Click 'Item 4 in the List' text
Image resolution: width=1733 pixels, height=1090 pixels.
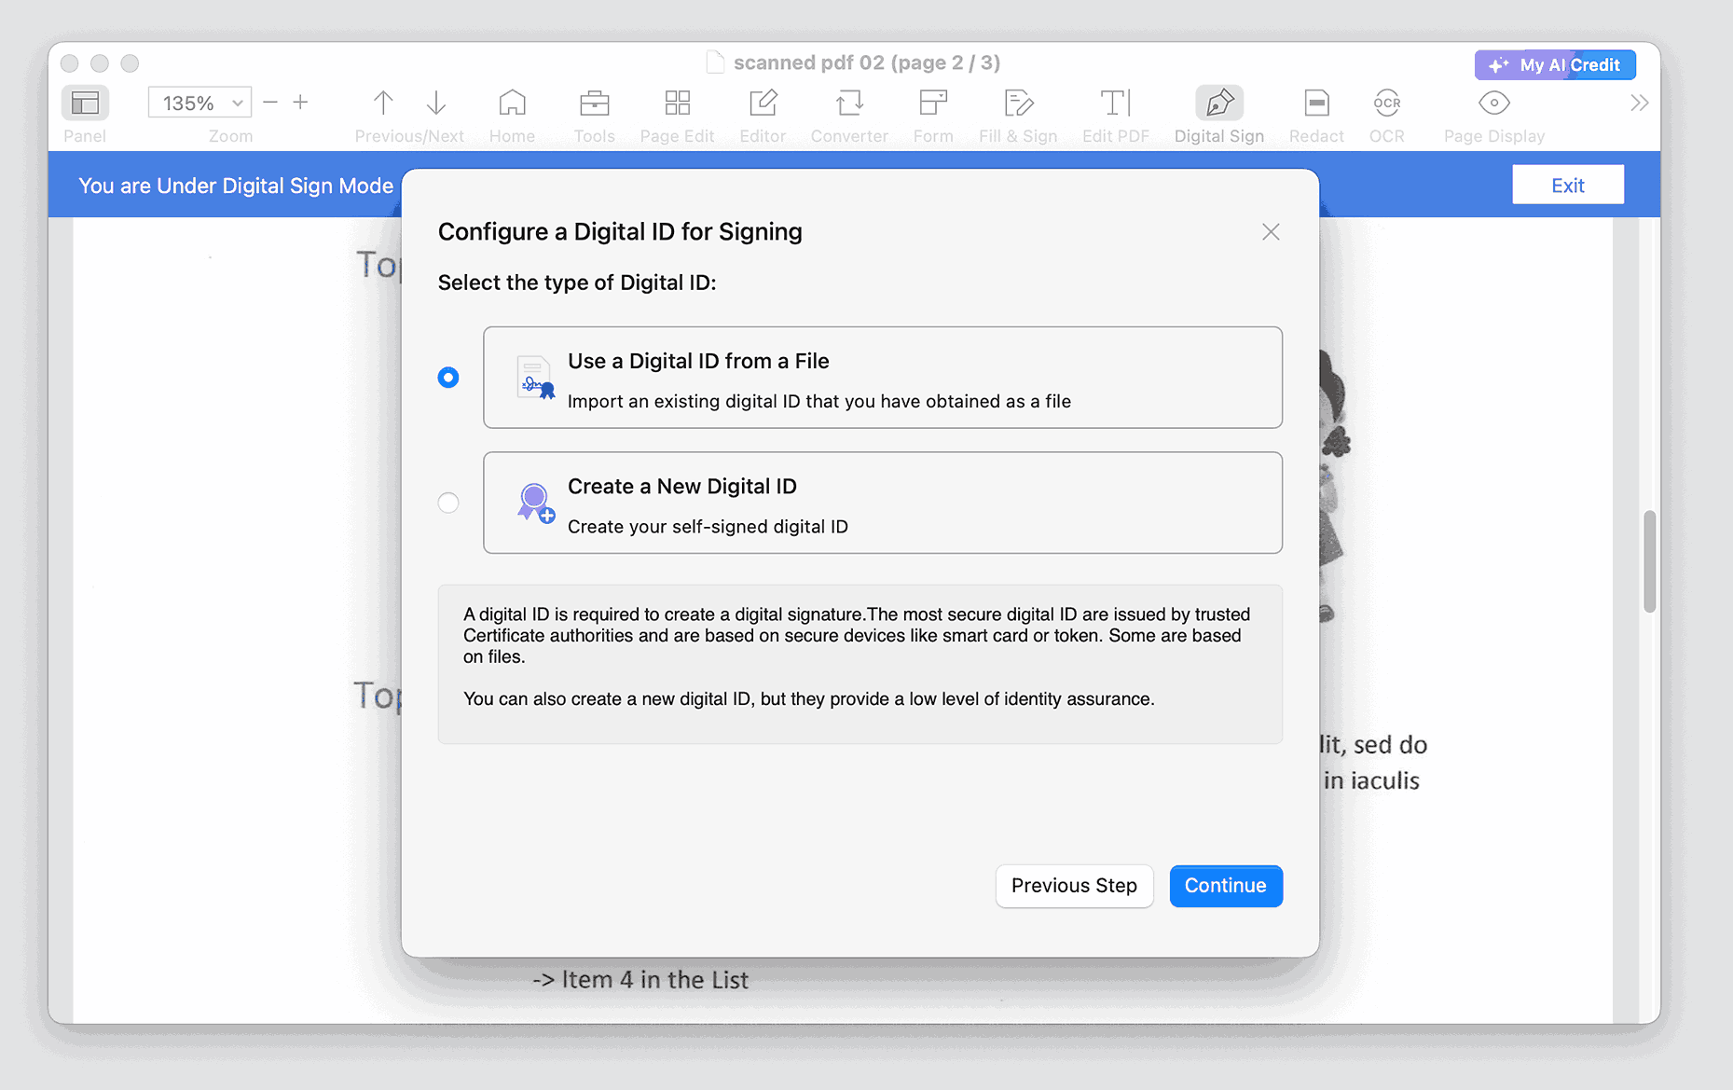(654, 980)
